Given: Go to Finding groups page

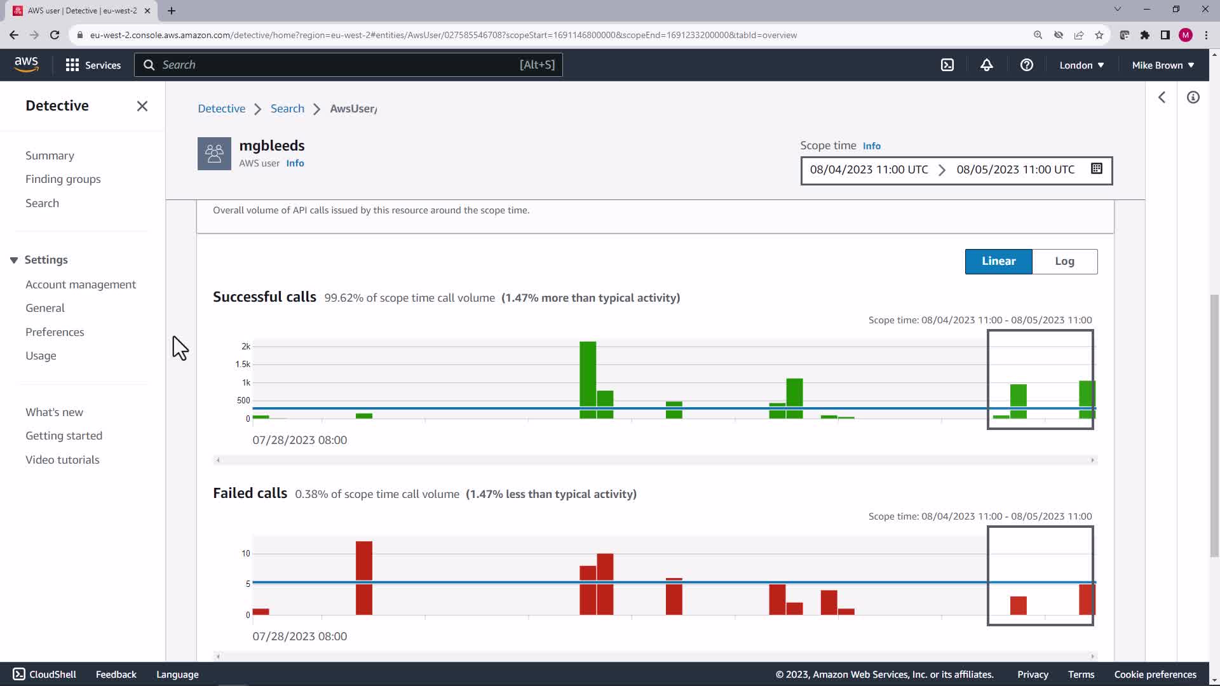Looking at the screenshot, I should (63, 179).
